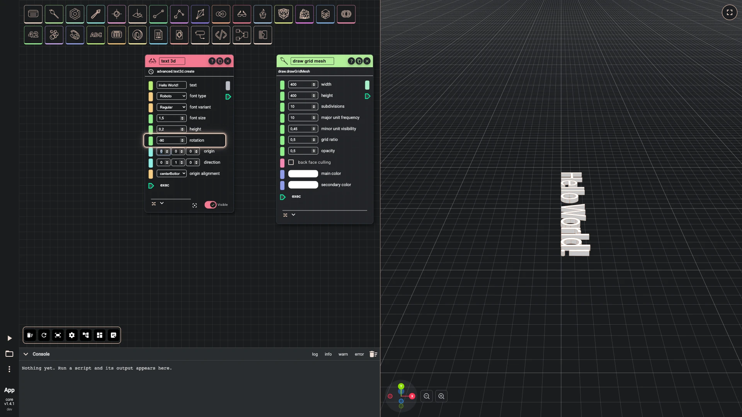Open the CSV file tool icon
Image resolution: width=742 pixels, height=417 pixels.
click(158, 35)
